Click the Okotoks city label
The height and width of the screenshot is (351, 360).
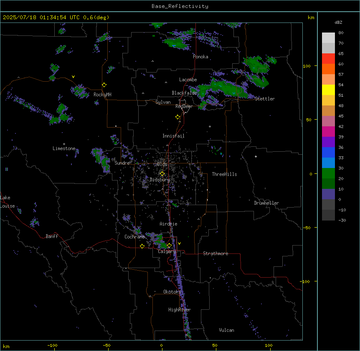(x=172, y=292)
